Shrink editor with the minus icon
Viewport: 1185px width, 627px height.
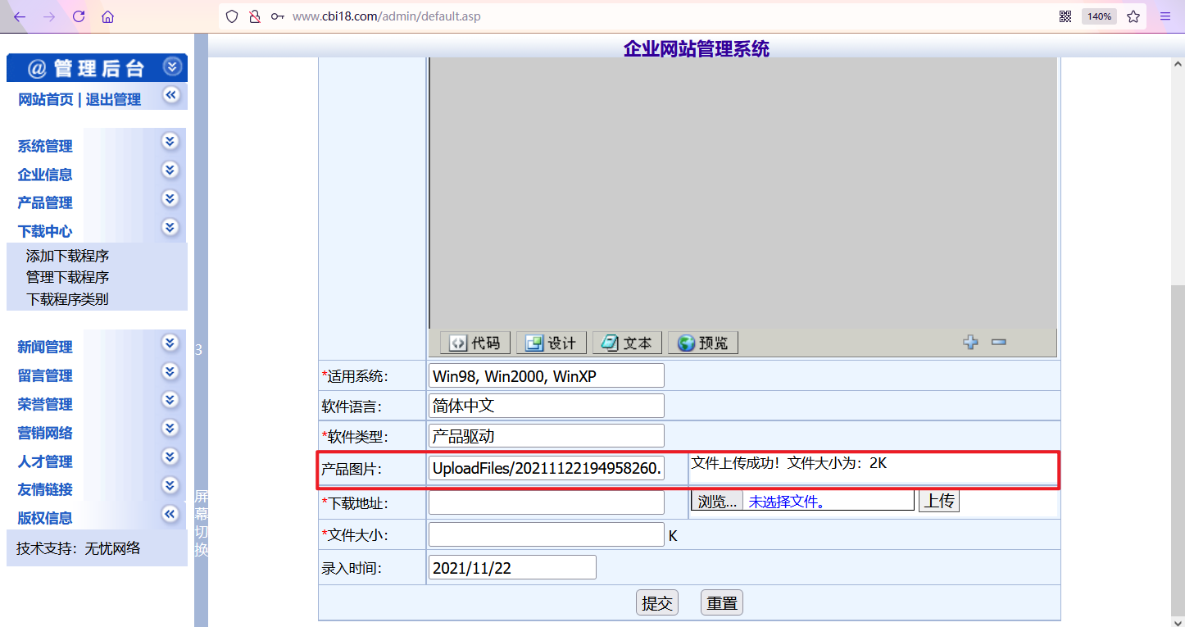998,343
